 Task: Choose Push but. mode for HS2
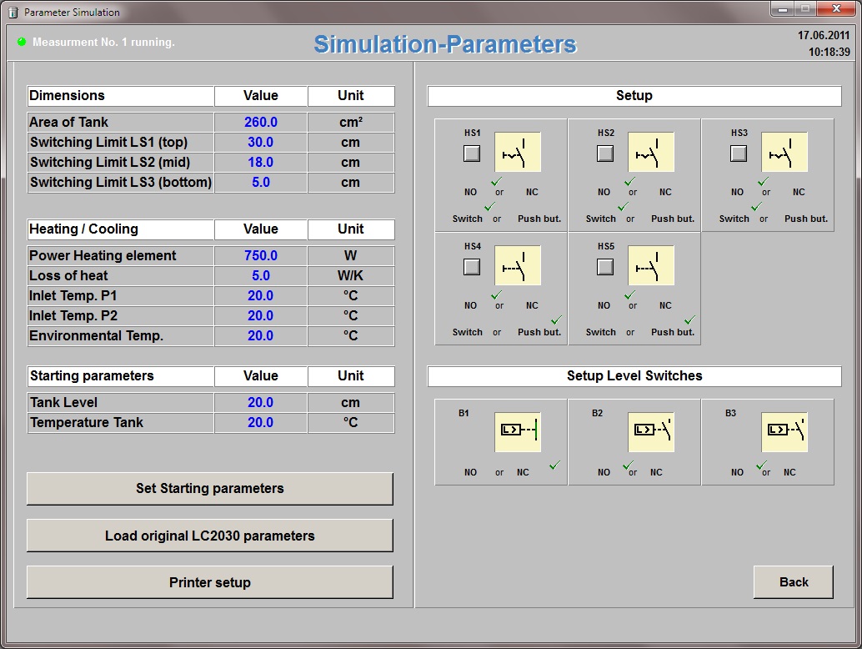[x=673, y=219]
